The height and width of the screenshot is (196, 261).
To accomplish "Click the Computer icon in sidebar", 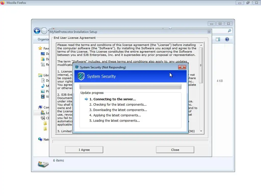I will coord(40,107).
